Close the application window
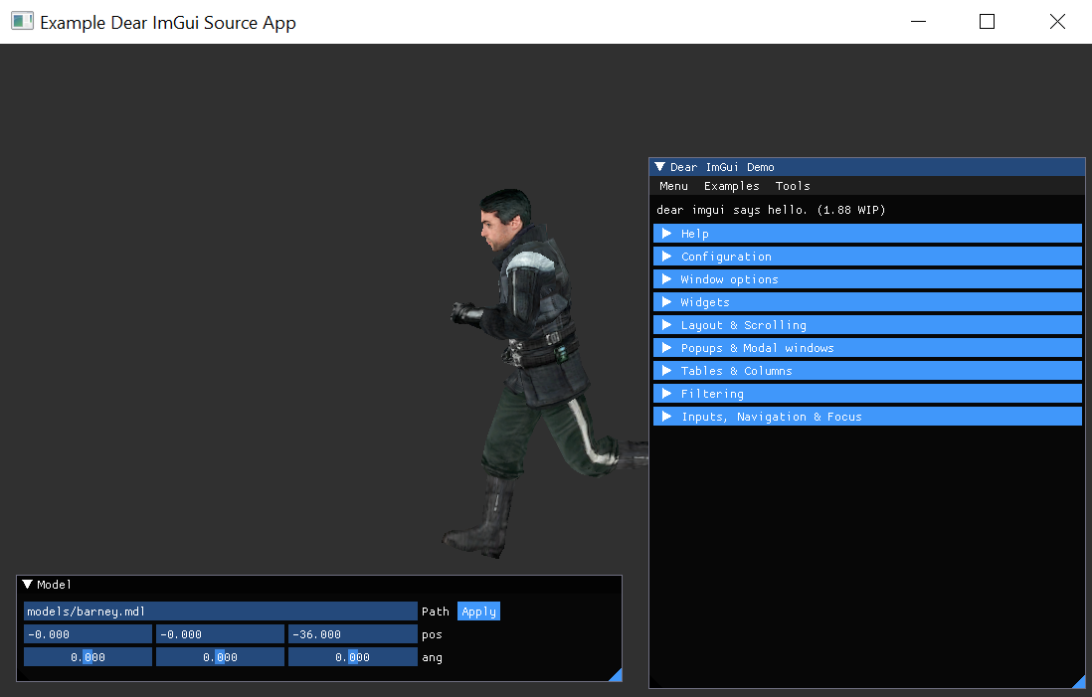The image size is (1092, 697). point(1057,22)
